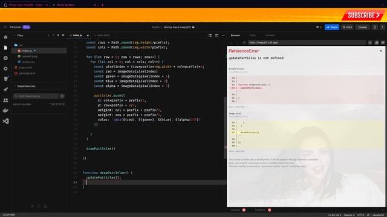Image resolution: width=387 pixels, height=217 pixels.
Task: Click the Share button
Action: pyautogui.click(x=332, y=27)
